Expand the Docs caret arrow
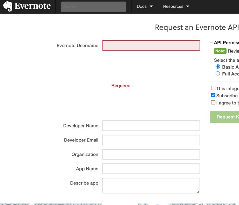 (x=151, y=6)
